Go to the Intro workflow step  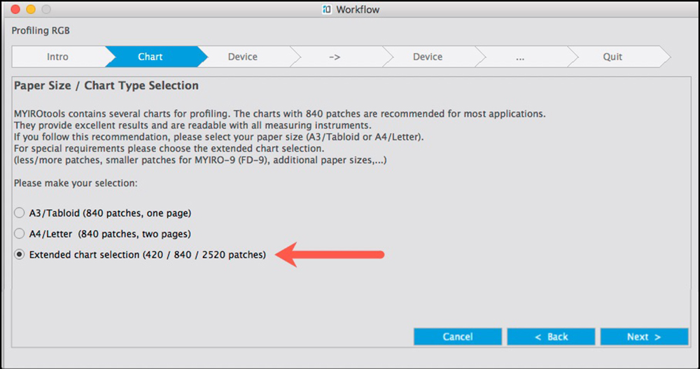[57, 57]
